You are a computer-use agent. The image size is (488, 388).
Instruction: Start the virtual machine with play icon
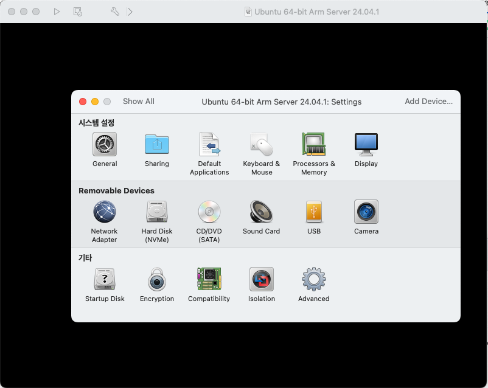click(57, 12)
